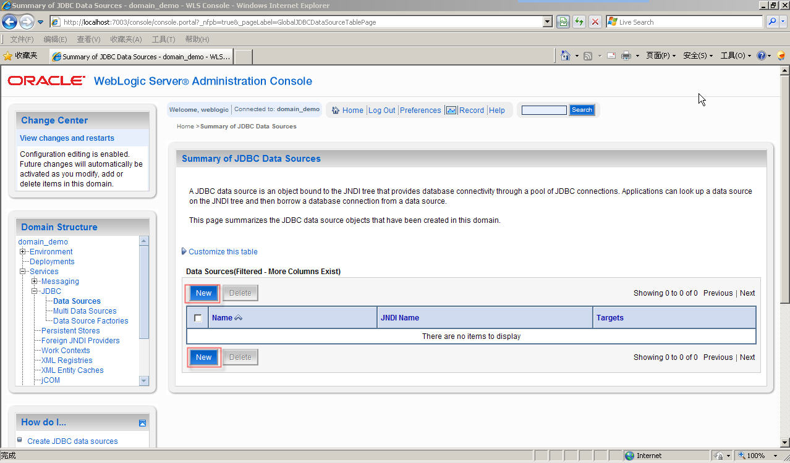Select Persistent Stores tree item
Screen dimensions: 790x463
click(x=70, y=331)
